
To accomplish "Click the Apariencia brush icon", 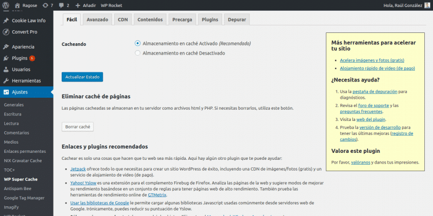I will click(6, 47).
